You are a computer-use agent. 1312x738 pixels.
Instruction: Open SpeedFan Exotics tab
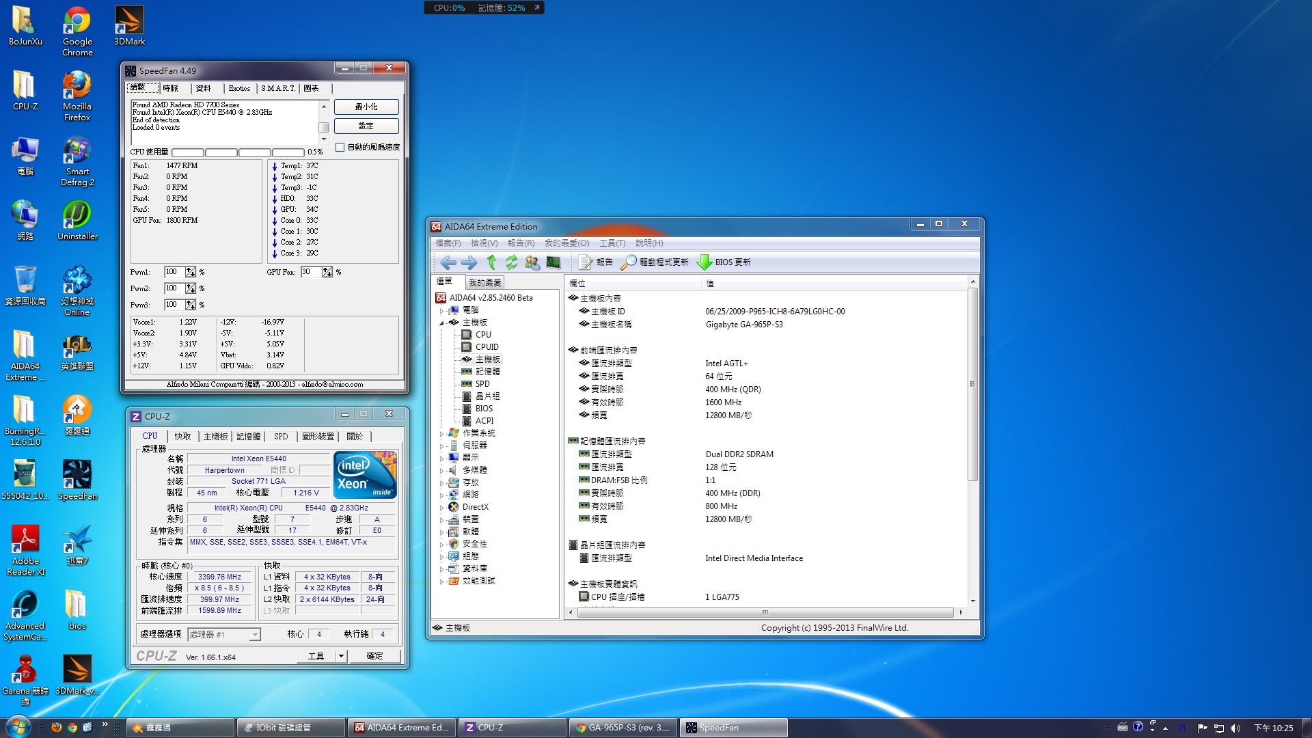[239, 88]
